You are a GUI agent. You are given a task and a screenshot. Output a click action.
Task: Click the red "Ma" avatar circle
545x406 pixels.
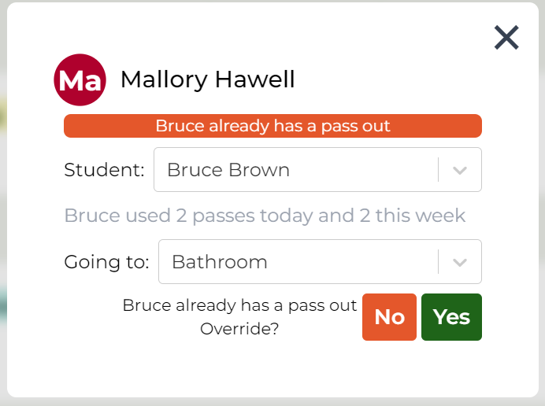point(80,79)
